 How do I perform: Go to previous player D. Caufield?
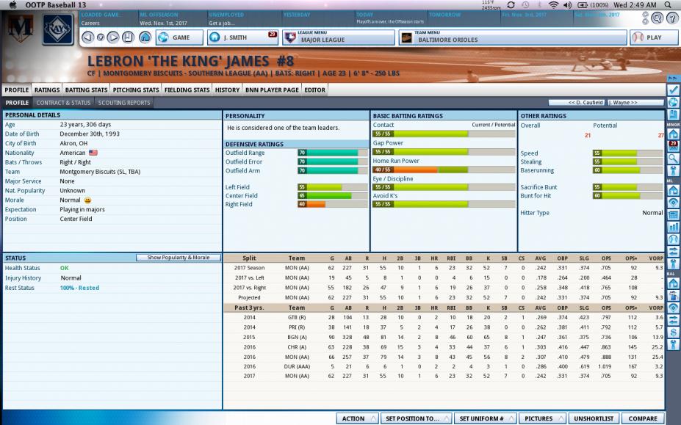(x=577, y=103)
